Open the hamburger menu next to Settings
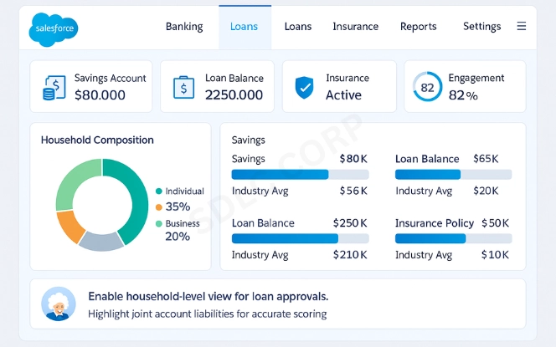This screenshot has width=556, height=347. pos(522,27)
